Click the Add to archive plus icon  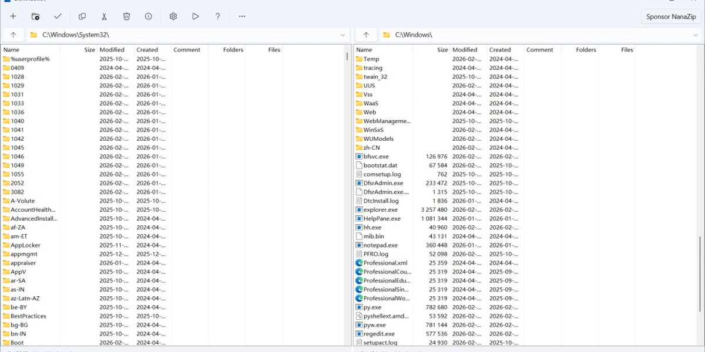(13, 16)
